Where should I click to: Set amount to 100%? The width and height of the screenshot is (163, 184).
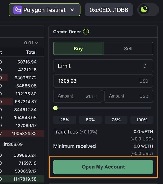click(142, 120)
